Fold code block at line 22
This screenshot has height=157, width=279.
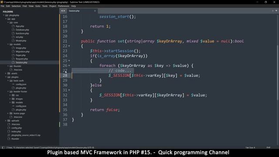click(69, 46)
